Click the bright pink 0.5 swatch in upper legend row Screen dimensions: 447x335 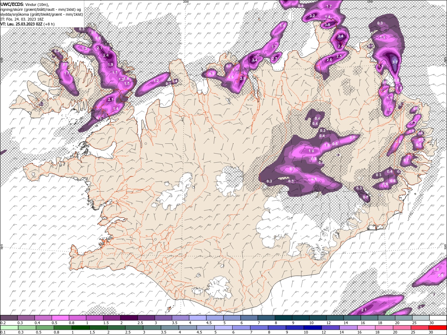pyautogui.click(x=60, y=318)
